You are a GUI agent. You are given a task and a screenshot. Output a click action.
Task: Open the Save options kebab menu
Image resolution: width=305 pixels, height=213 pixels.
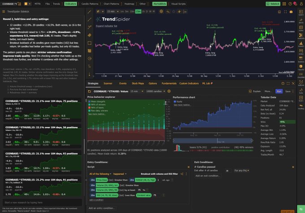coord(293,91)
